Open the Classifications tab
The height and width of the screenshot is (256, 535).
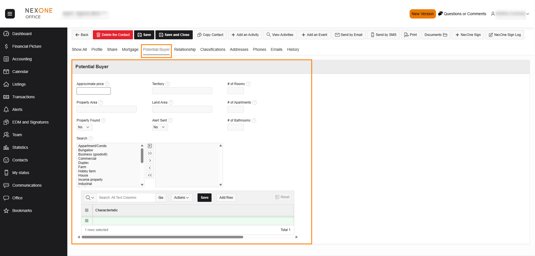click(213, 49)
